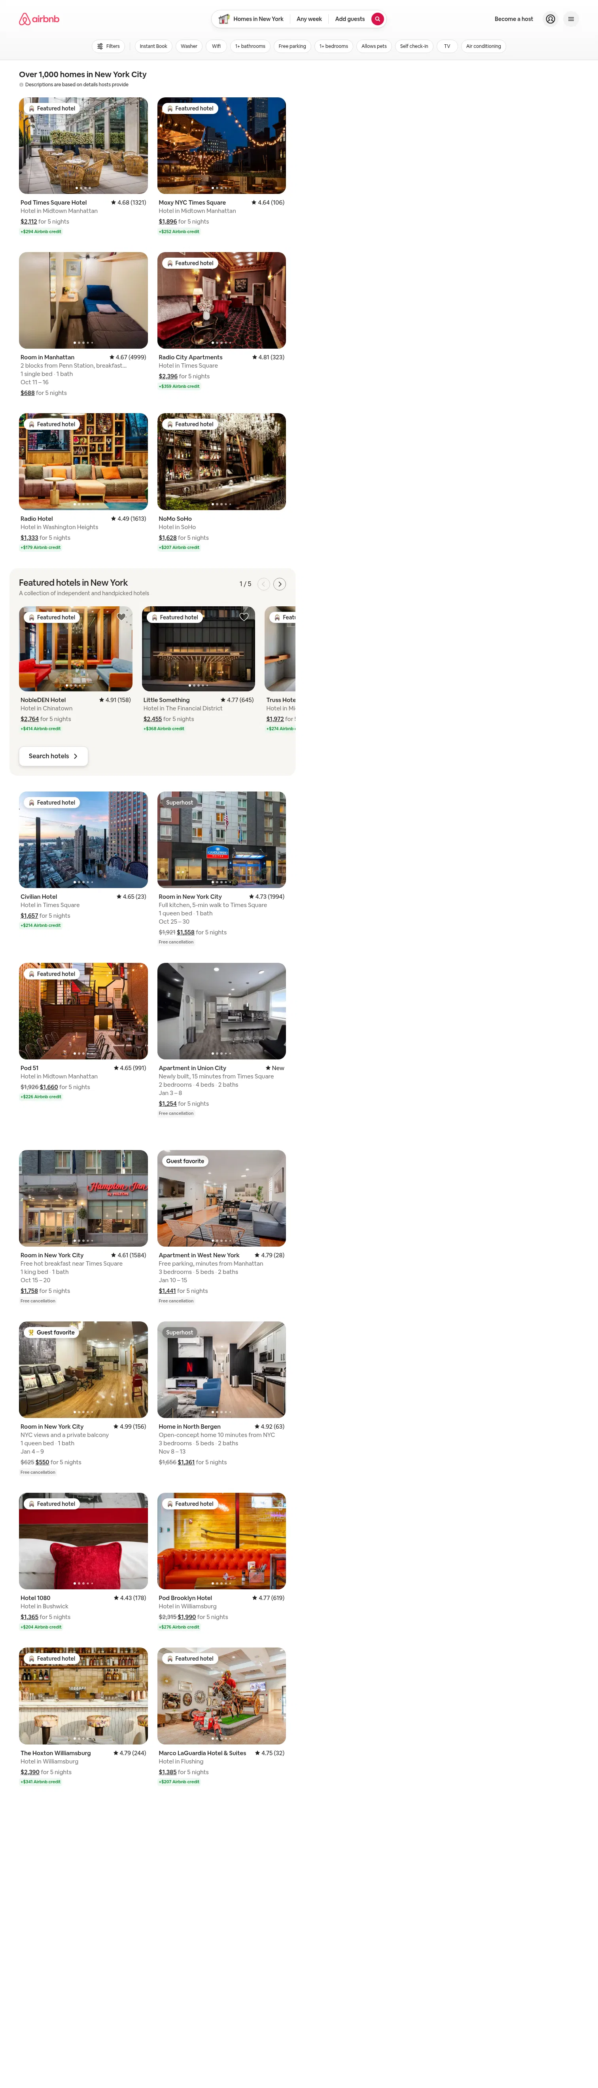Click Guest favorite badge on West New York apartment
The width and height of the screenshot is (598, 2088).
185,1161
